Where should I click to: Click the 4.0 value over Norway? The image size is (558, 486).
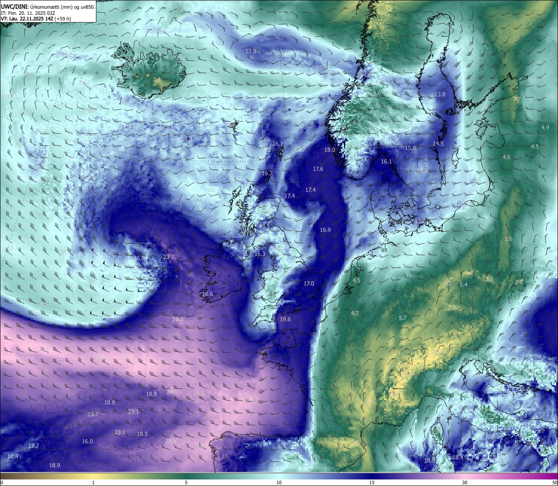coord(357,123)
